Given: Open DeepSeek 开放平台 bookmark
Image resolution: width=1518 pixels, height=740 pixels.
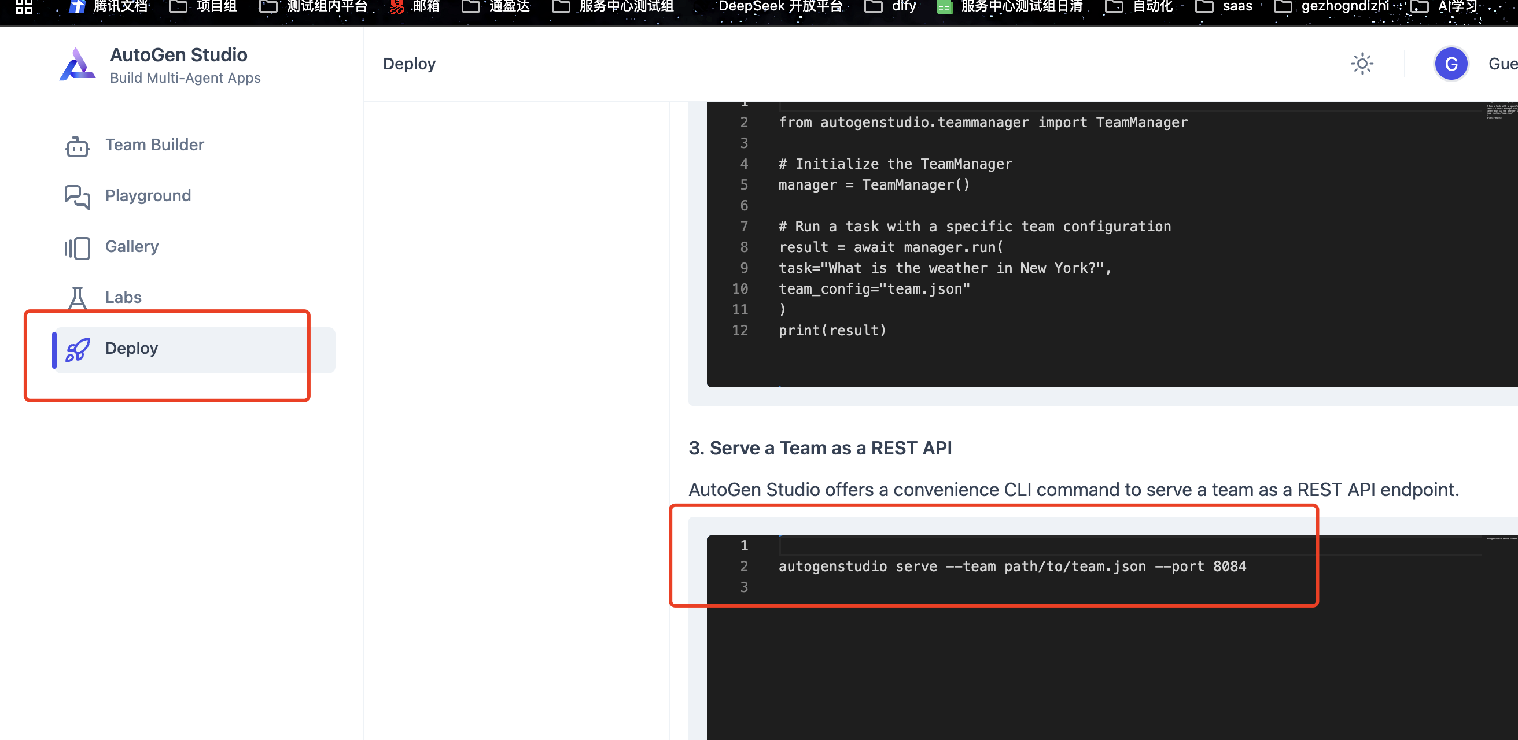Looking at the screenshot, I should tap(779, 6).
